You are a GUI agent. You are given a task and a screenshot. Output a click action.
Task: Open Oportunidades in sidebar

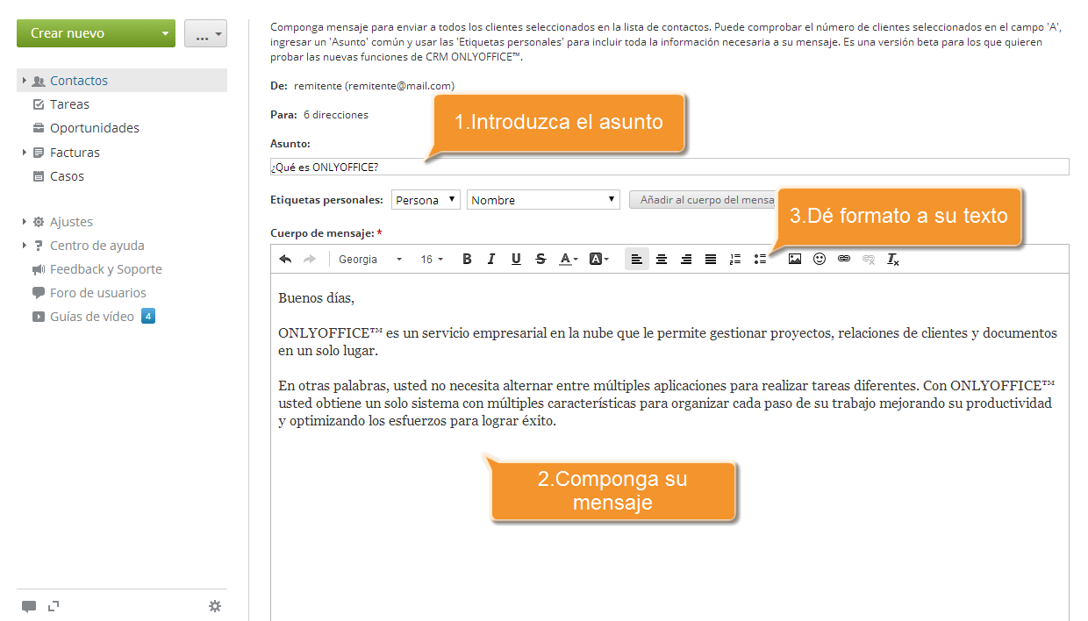[95, 128]
